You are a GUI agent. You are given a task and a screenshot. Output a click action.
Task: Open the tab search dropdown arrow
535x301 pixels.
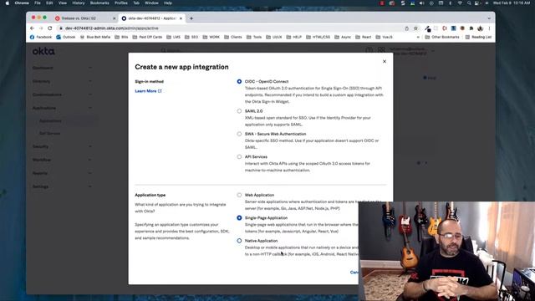point(489,18)
